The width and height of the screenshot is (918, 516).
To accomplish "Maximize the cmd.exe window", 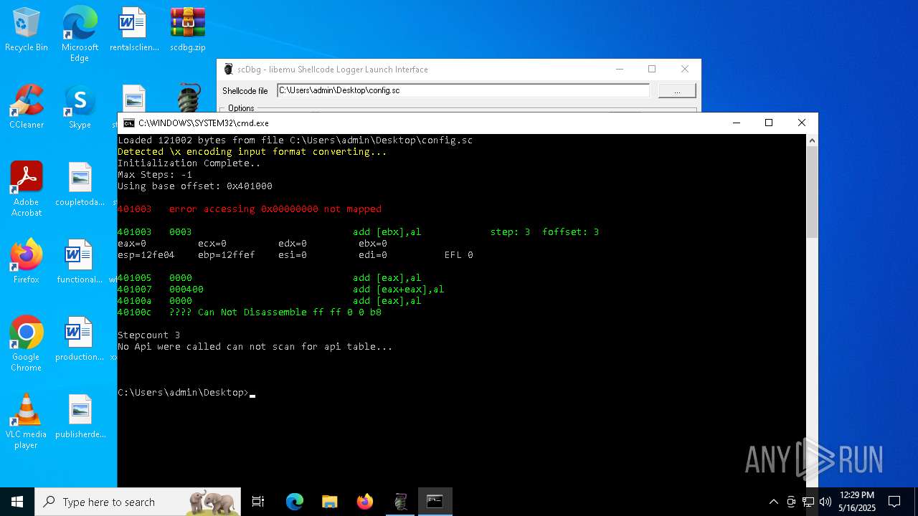I will tap(769, 123).
